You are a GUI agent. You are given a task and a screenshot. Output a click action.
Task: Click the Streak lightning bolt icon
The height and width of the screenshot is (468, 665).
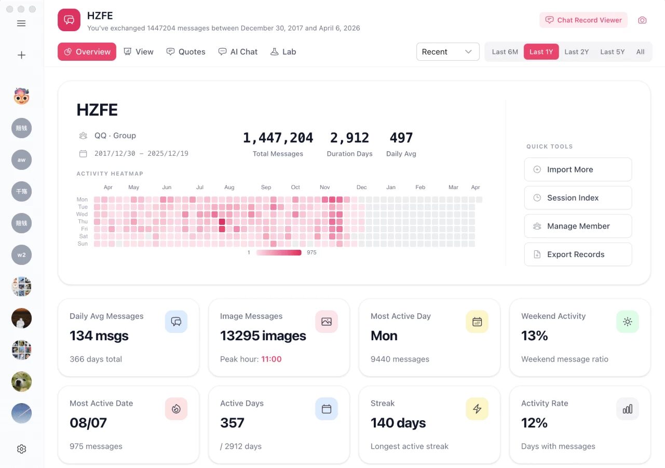click(x=477, y=409)
